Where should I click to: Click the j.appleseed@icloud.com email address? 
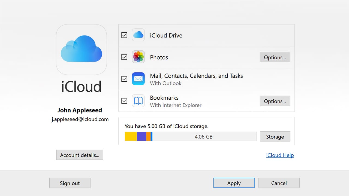(80, 119)
